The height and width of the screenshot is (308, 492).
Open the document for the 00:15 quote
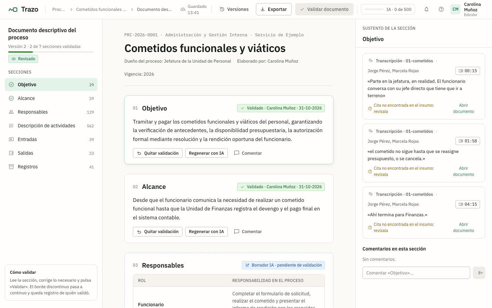coord(464,108)
